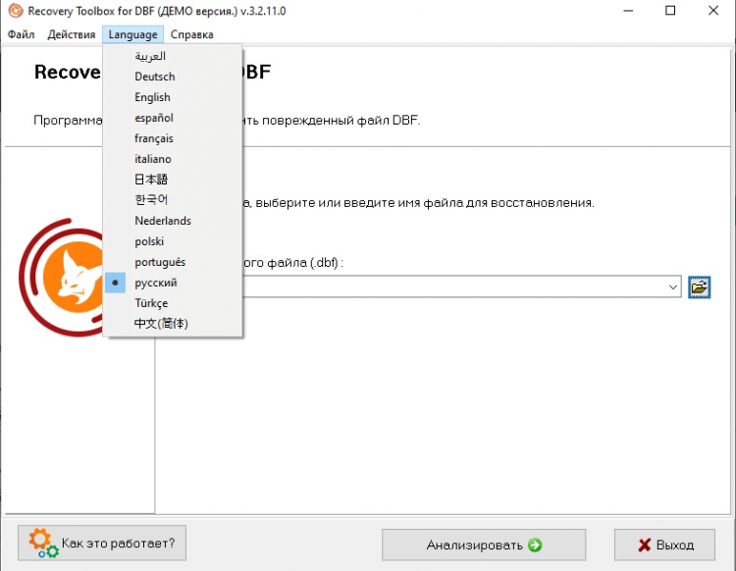
Task: Expand the source file name dropdown
Action: (673, 286)
